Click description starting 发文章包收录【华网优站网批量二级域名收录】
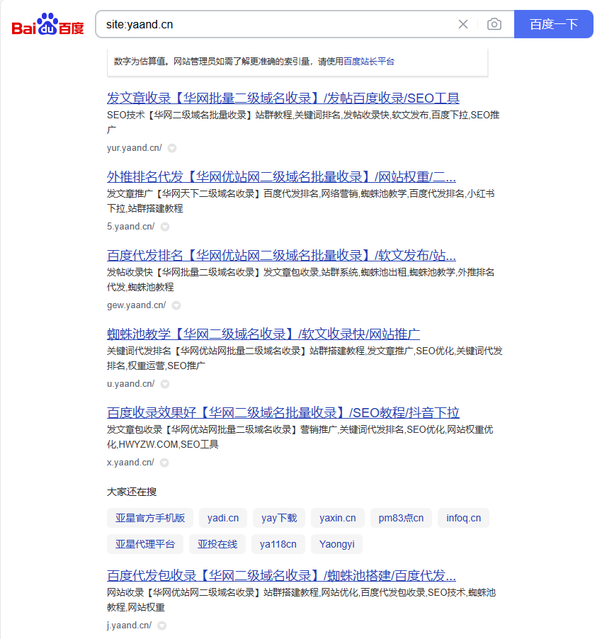602x639 pixels. 300,437
